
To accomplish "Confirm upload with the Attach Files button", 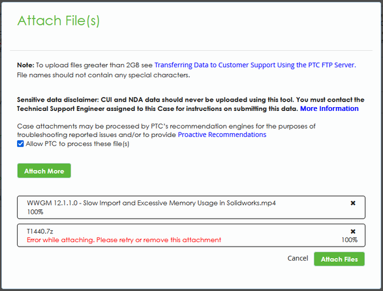I will click(339, 259).
